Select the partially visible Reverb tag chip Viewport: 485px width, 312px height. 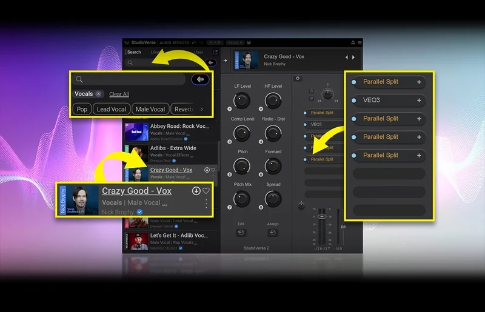pyautogui.click(x=184, y=109)
